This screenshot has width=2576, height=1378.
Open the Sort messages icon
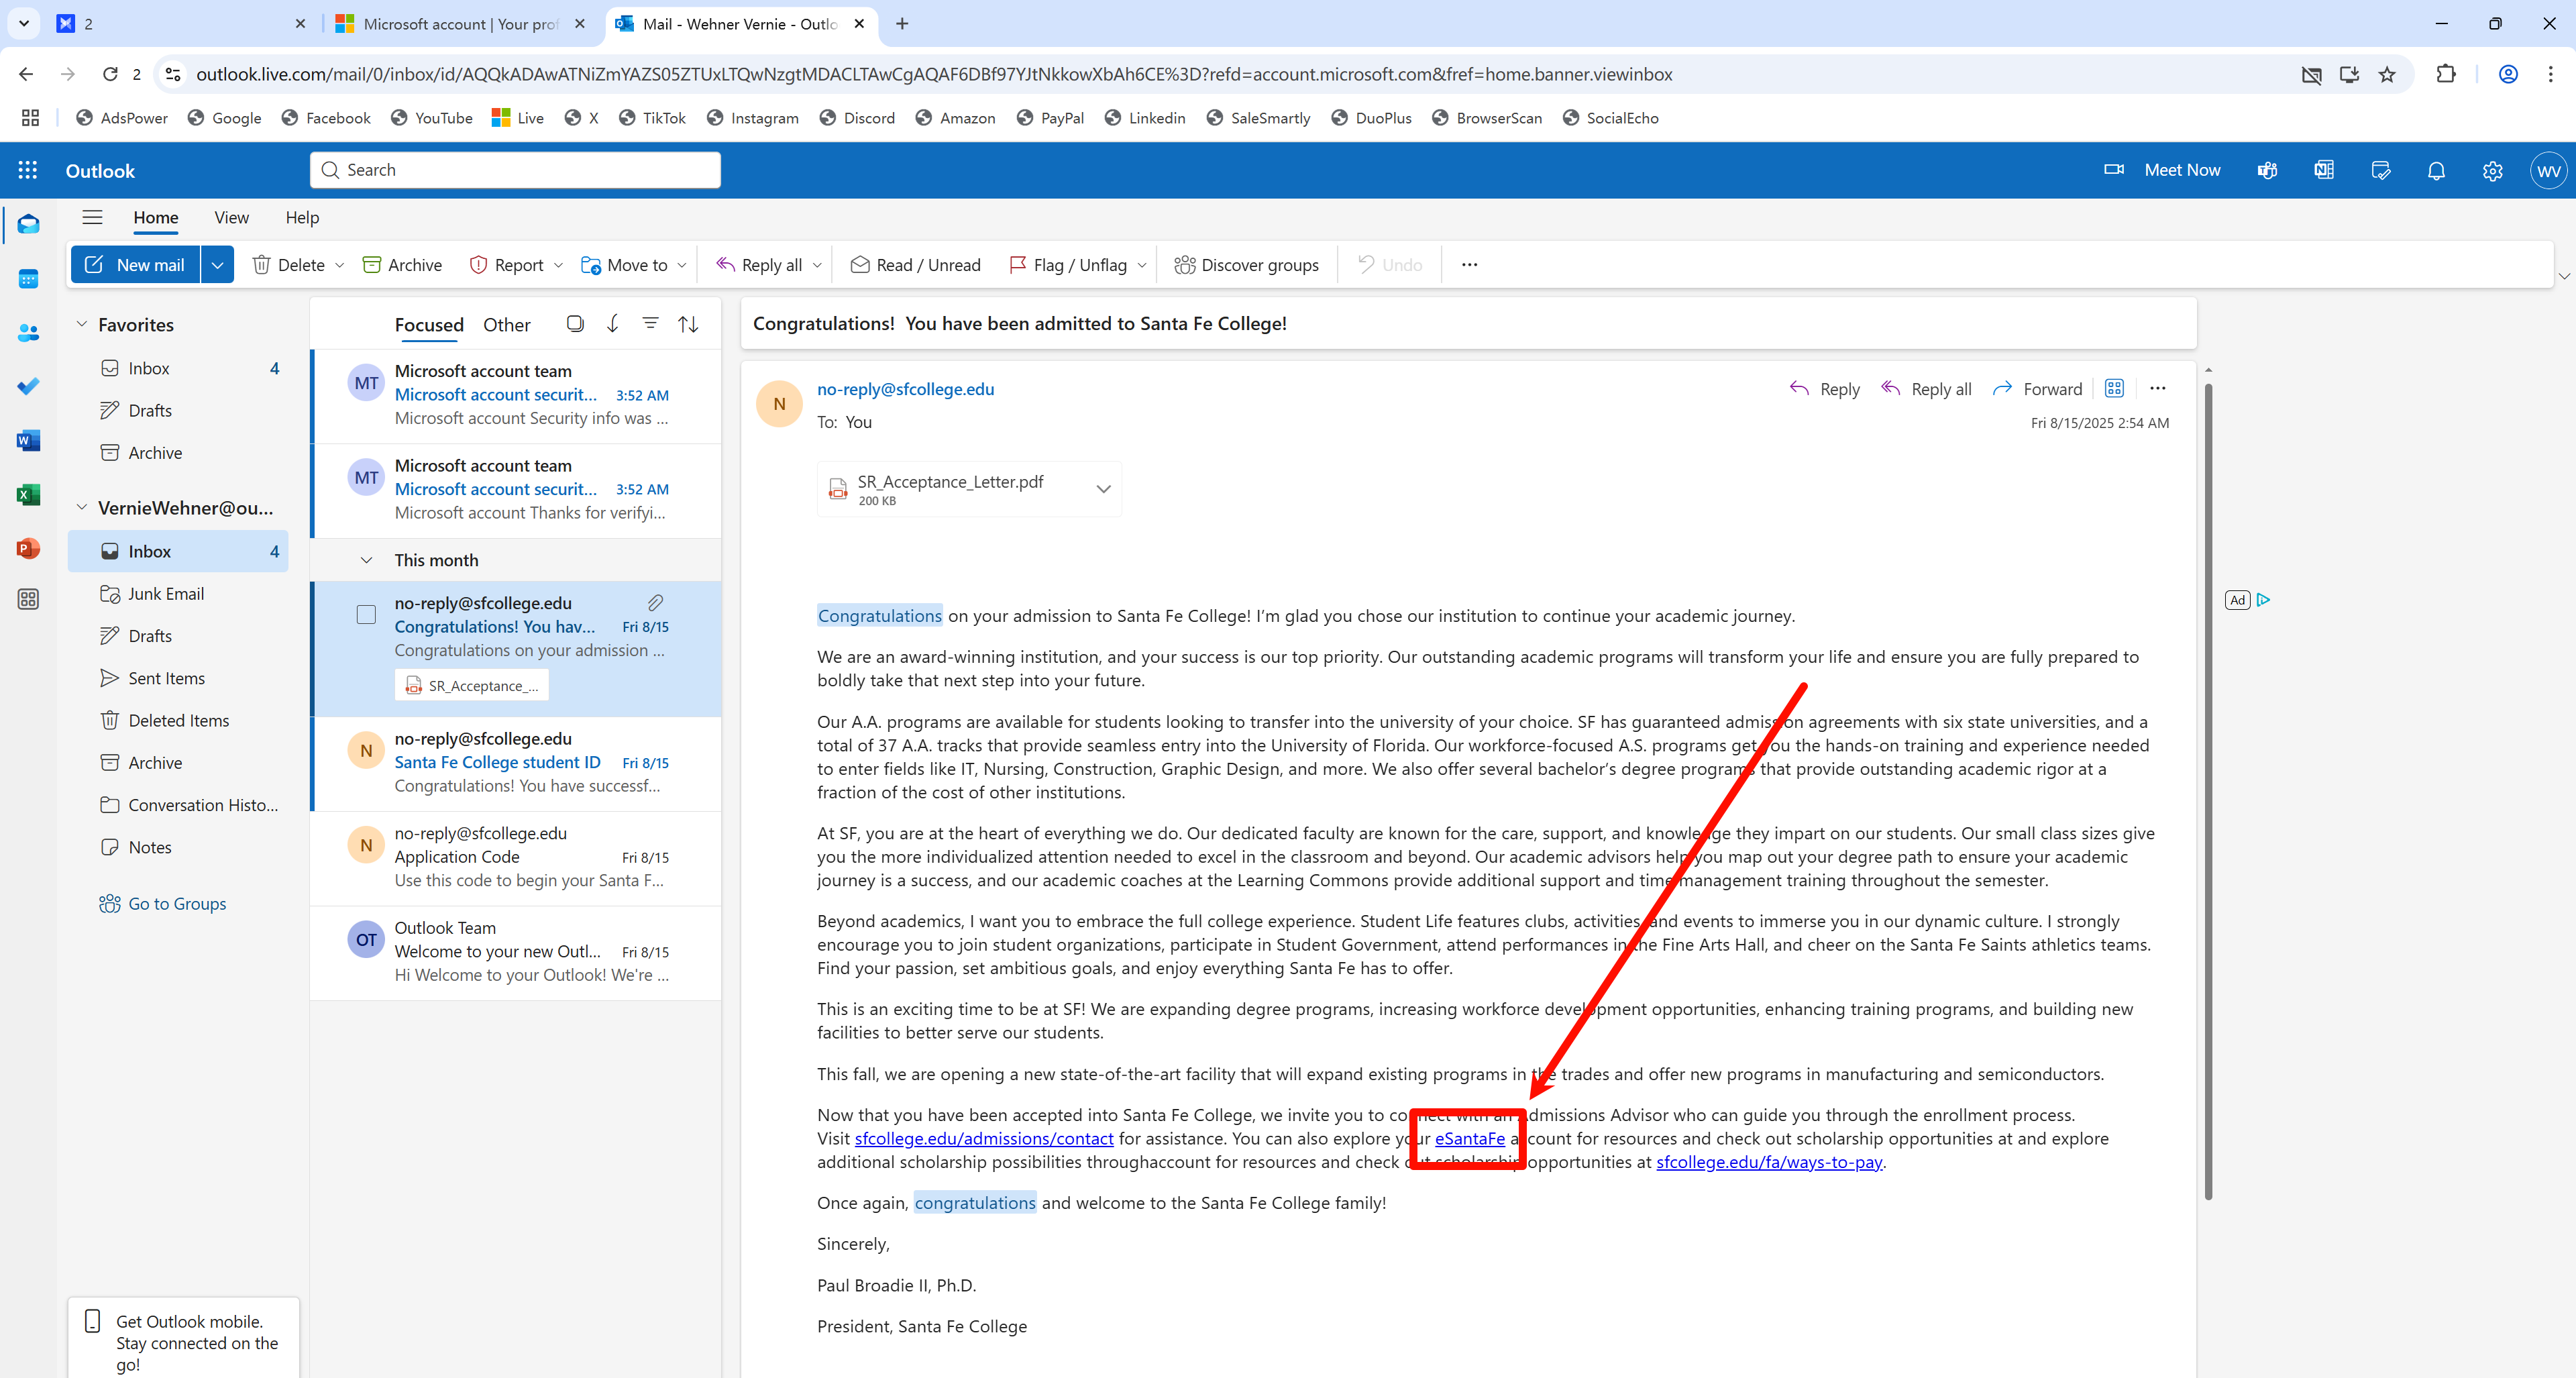688,323
